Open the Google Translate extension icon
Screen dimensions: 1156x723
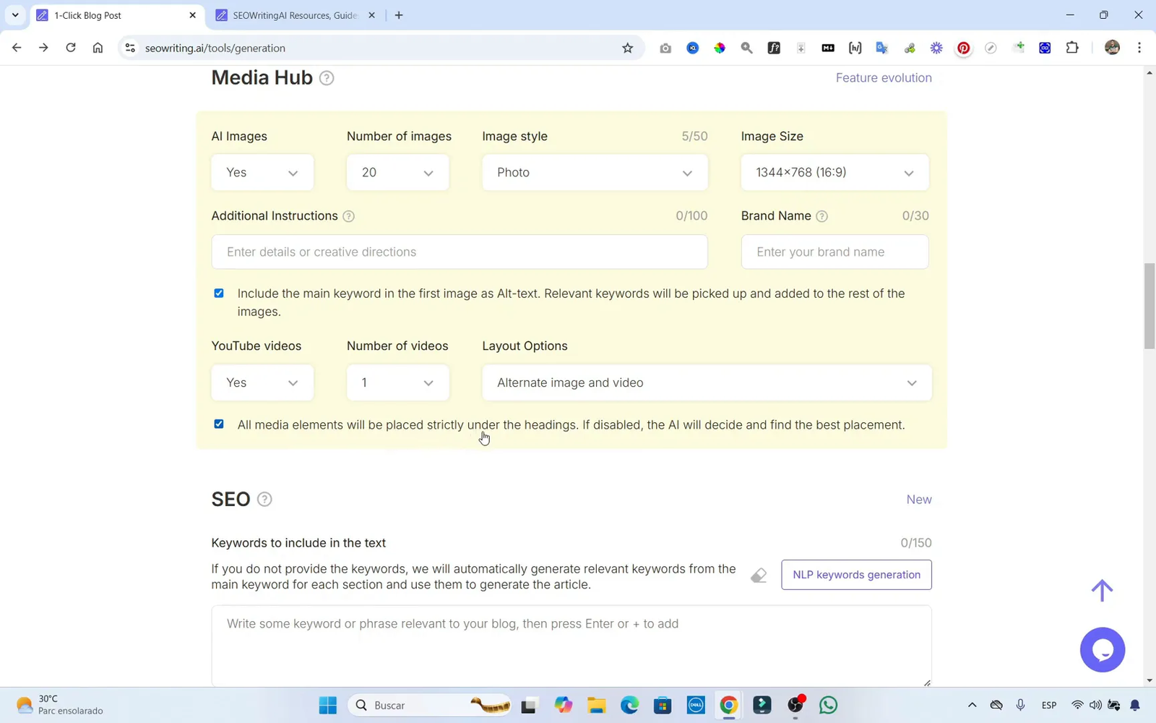881,48
